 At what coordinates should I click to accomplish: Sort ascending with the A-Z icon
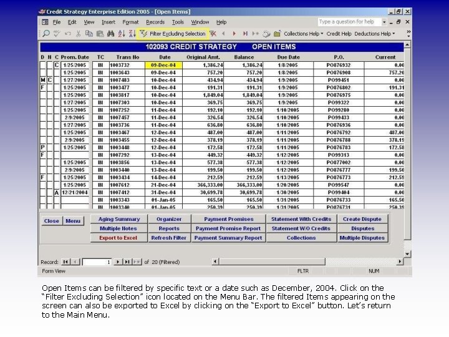pyautogui.click(x=122, y=34)
